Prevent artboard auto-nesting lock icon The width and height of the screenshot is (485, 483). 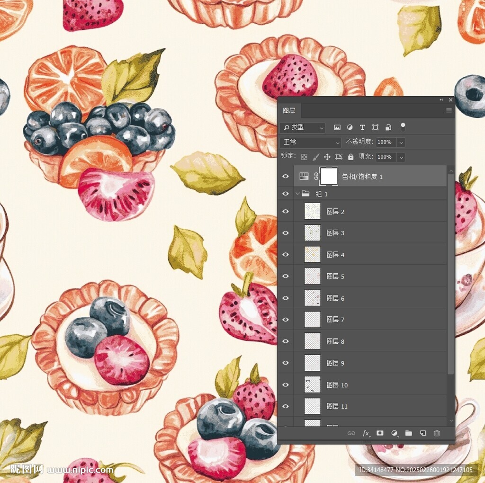click(x=339, y=157)
